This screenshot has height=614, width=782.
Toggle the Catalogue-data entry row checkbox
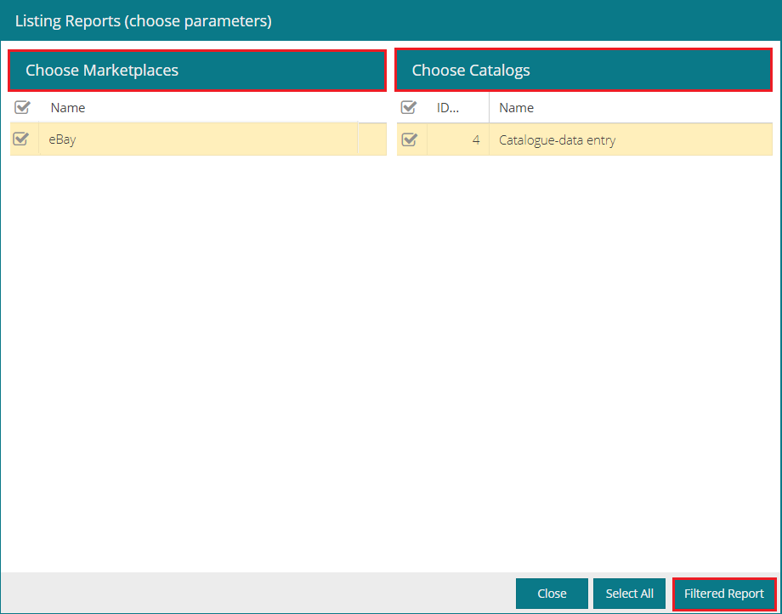coord(409,139)
